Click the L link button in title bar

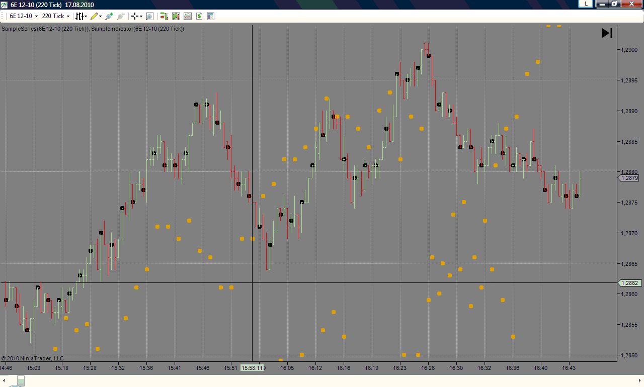coord(586,4)
